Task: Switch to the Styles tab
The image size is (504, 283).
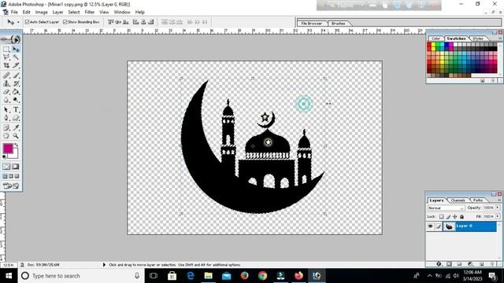Action: click(x=478, y=39)
